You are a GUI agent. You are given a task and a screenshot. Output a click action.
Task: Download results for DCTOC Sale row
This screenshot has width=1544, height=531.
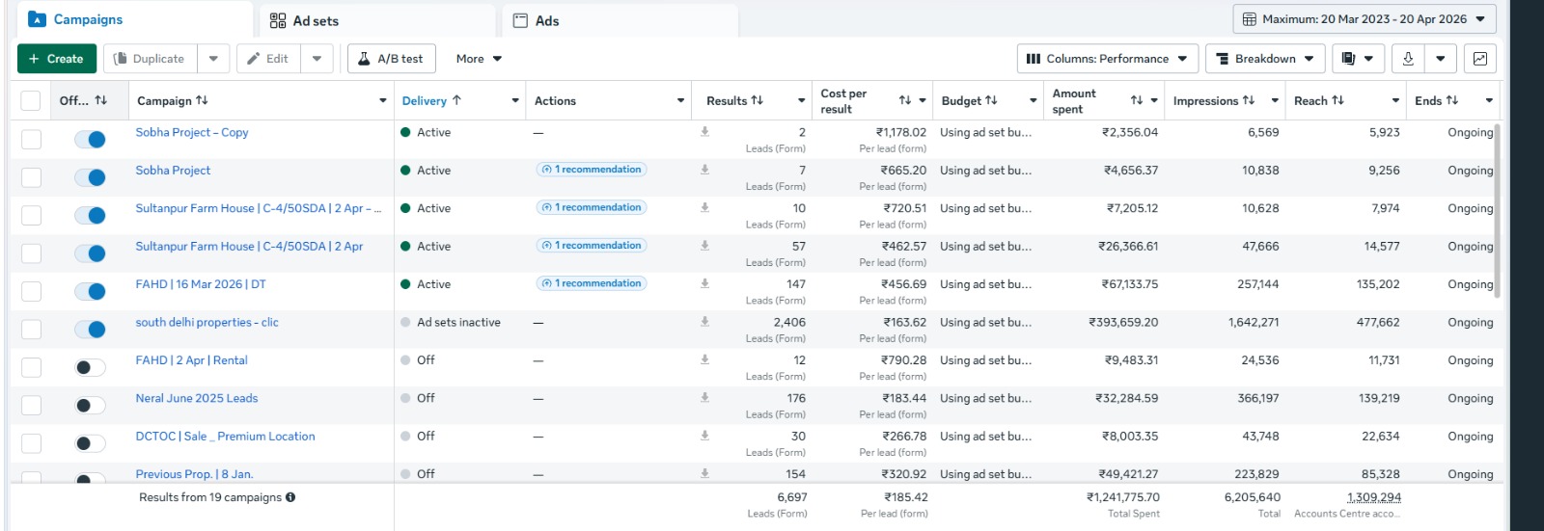point(704,436)
